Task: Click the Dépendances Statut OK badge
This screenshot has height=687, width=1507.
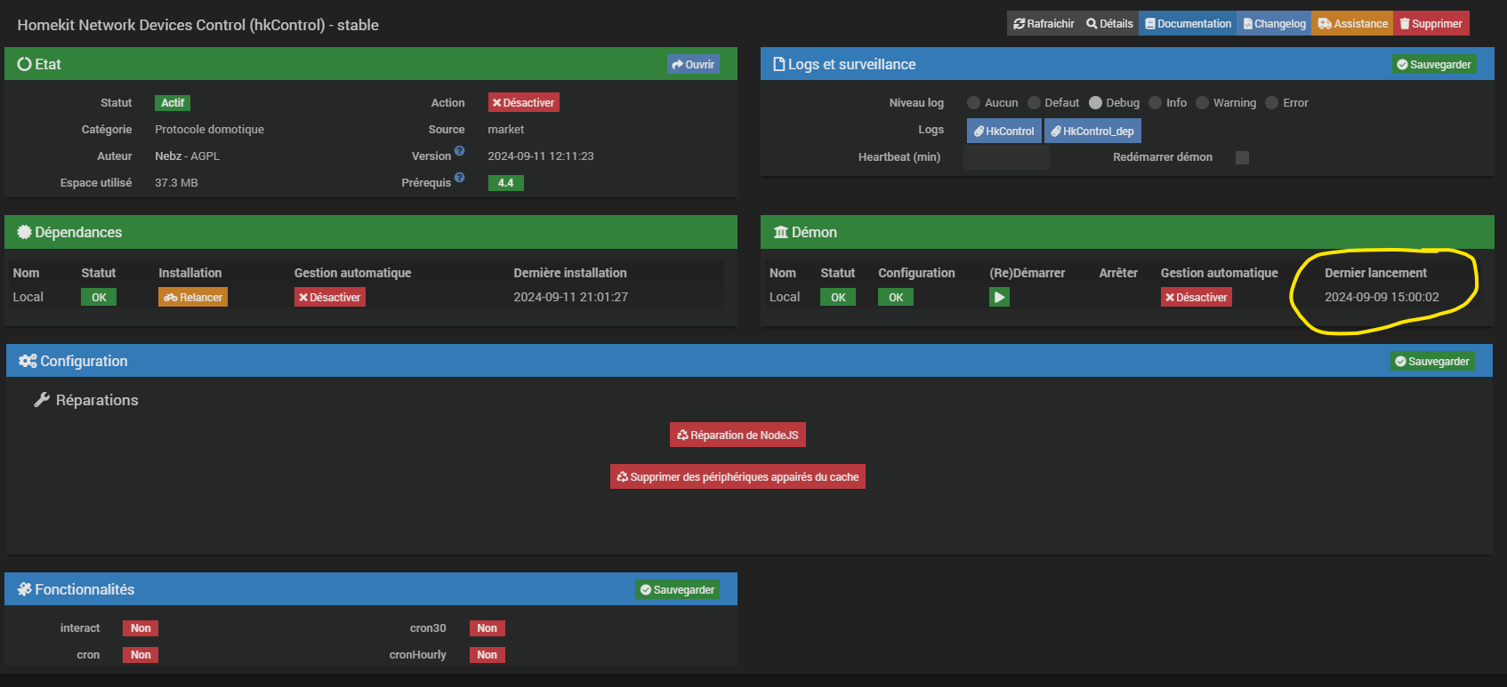Action: pyautogui.click(x=99, y=297)
